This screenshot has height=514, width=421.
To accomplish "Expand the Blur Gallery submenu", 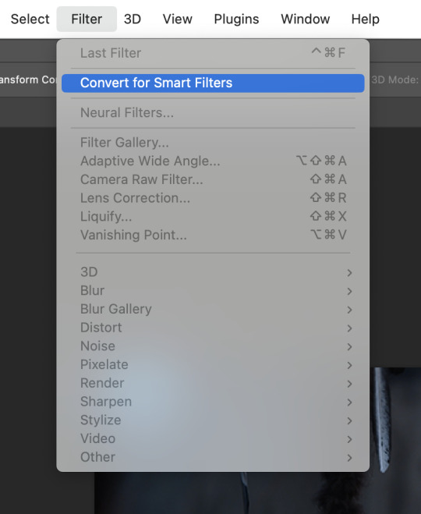I will pyautogui.click(x=213, y=309).
